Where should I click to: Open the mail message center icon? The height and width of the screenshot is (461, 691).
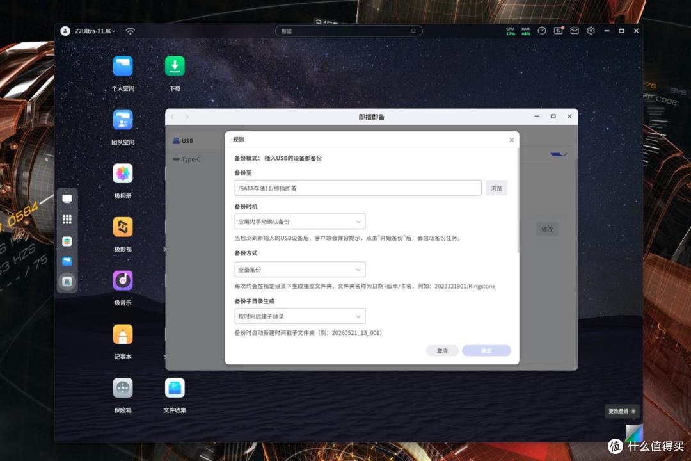coord(575,31)
